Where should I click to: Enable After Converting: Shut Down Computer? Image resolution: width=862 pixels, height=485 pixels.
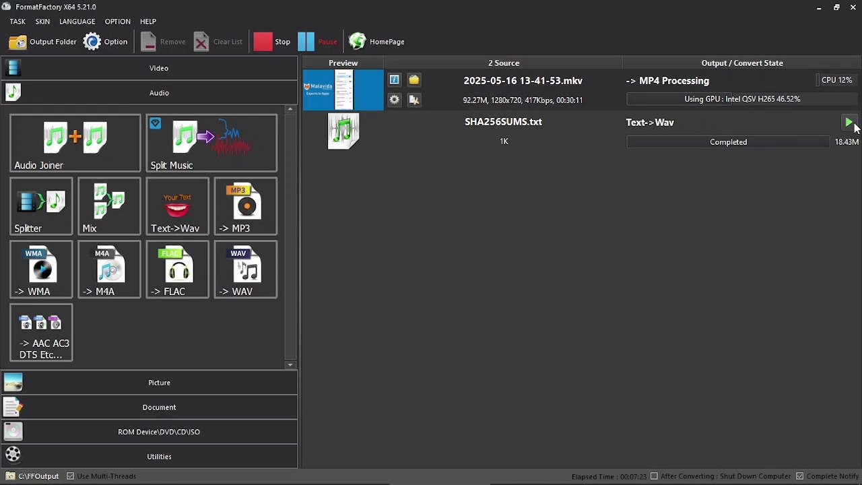point(654,476)
